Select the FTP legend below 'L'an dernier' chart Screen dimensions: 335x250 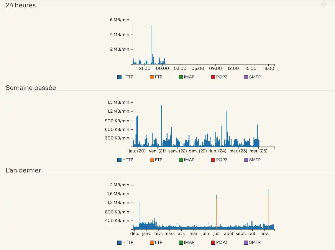(x=156, y=242)
